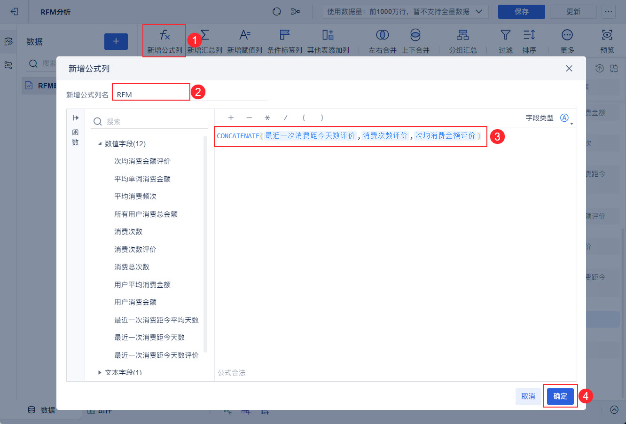Select field 所有用户消费总金额
This screenshot has width=626, height=424.
coord(146,214)
